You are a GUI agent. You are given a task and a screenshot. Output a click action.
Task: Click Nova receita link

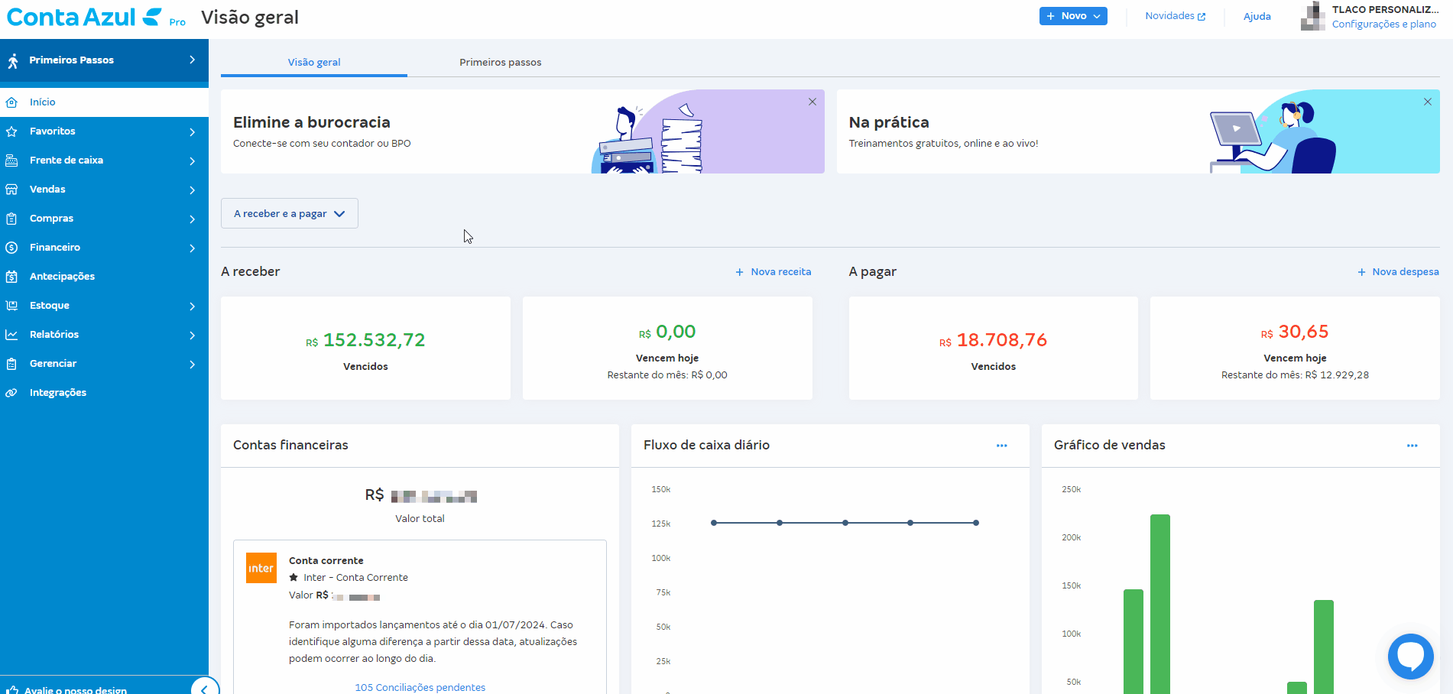coord(774,272)
